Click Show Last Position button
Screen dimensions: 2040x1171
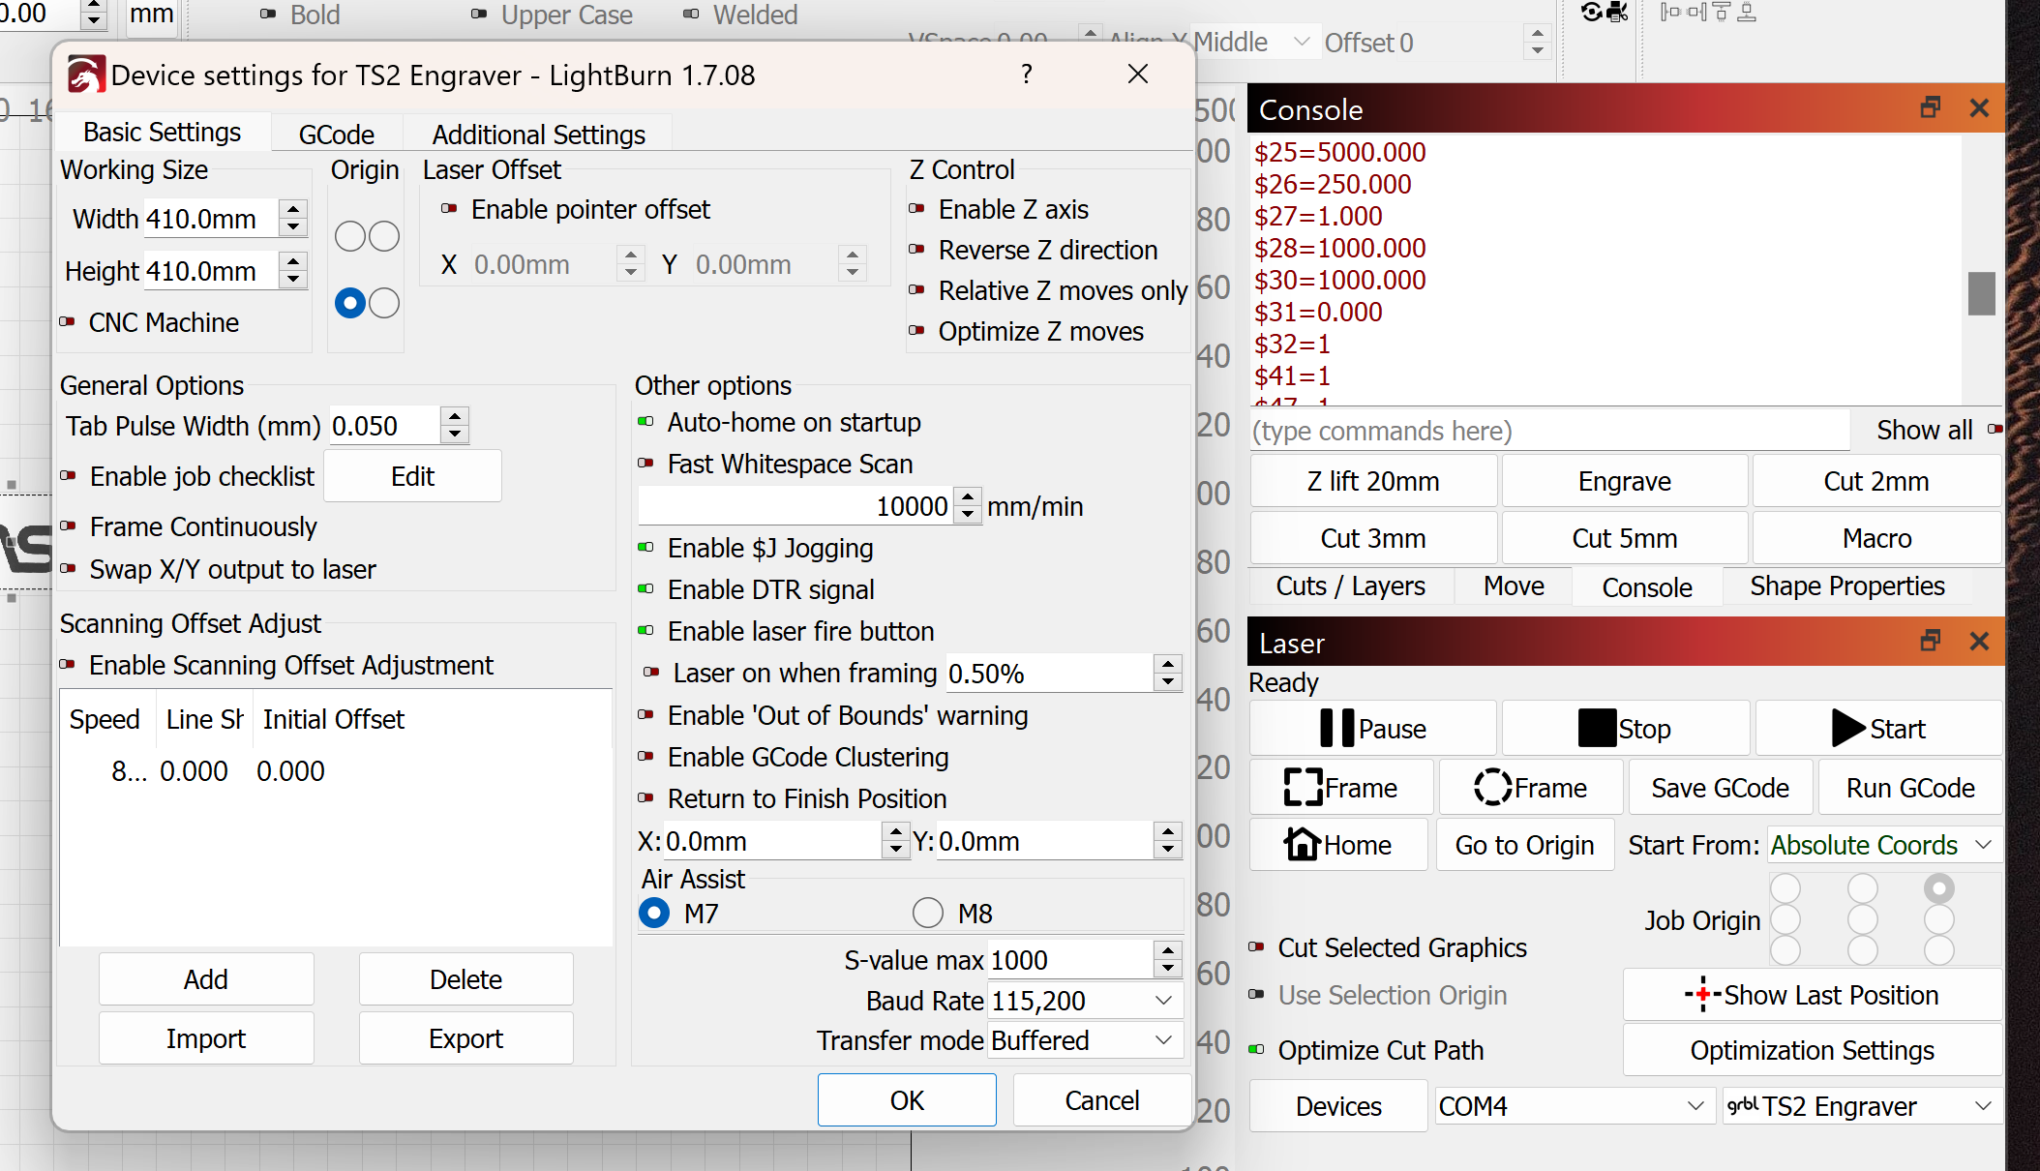1812,995
